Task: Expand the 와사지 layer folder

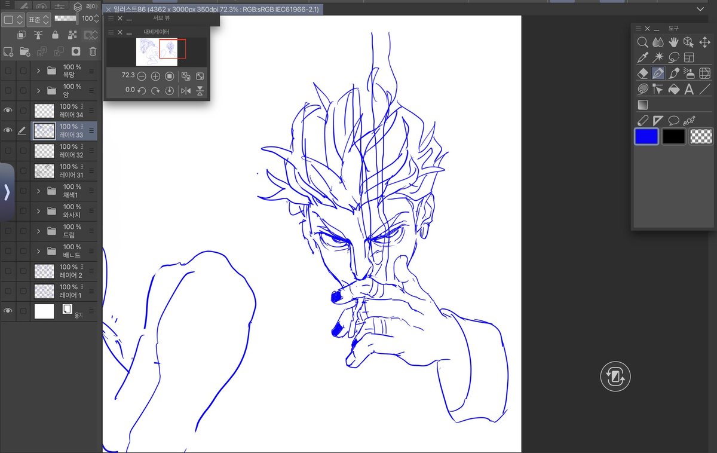Action: 38,211
